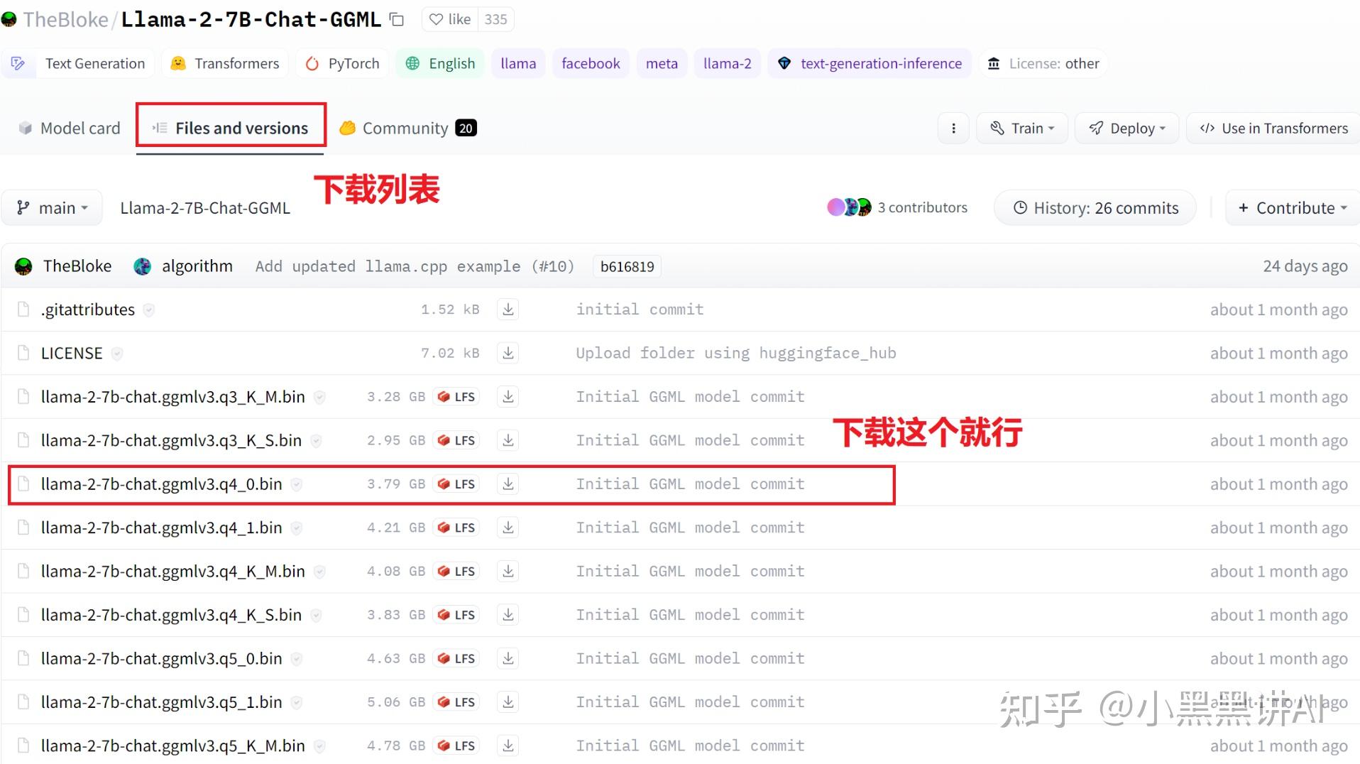
Task: Open commit b616819
Action: 627,266
